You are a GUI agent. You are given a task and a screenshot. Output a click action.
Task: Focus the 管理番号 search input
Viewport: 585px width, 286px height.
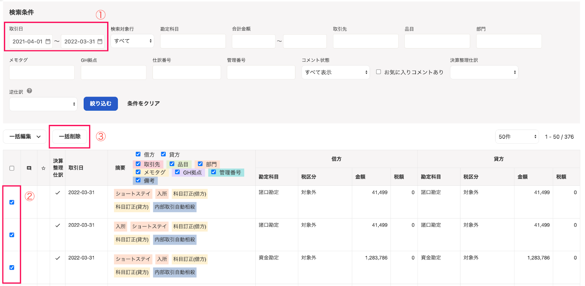[261, 72]
